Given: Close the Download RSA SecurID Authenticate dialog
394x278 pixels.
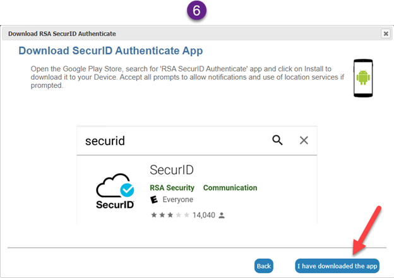Looking at the screenshot, I should tap(385, 33).
